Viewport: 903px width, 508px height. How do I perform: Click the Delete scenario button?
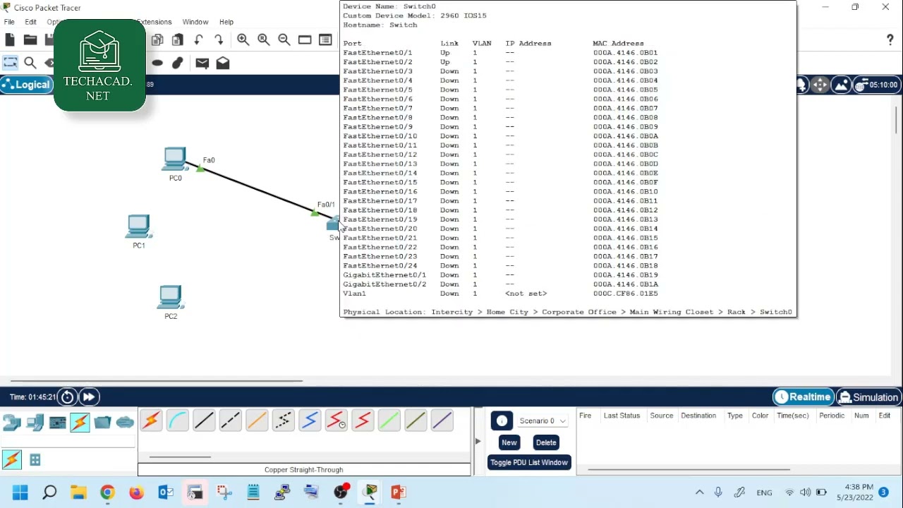click(x=546, y=443)
